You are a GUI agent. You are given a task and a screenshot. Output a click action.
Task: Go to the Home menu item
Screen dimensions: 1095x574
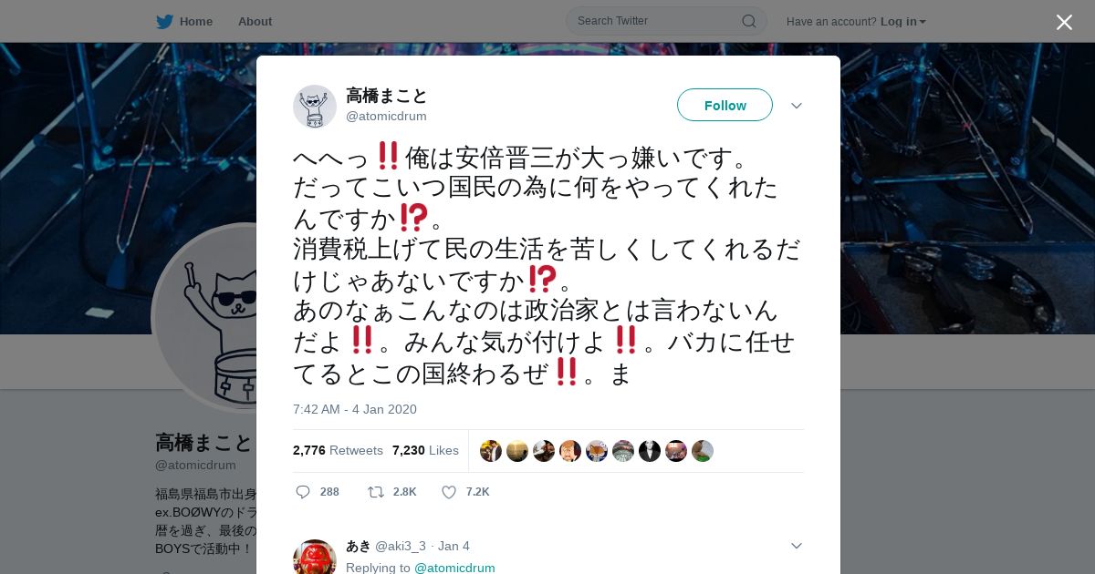pos(196,21)
